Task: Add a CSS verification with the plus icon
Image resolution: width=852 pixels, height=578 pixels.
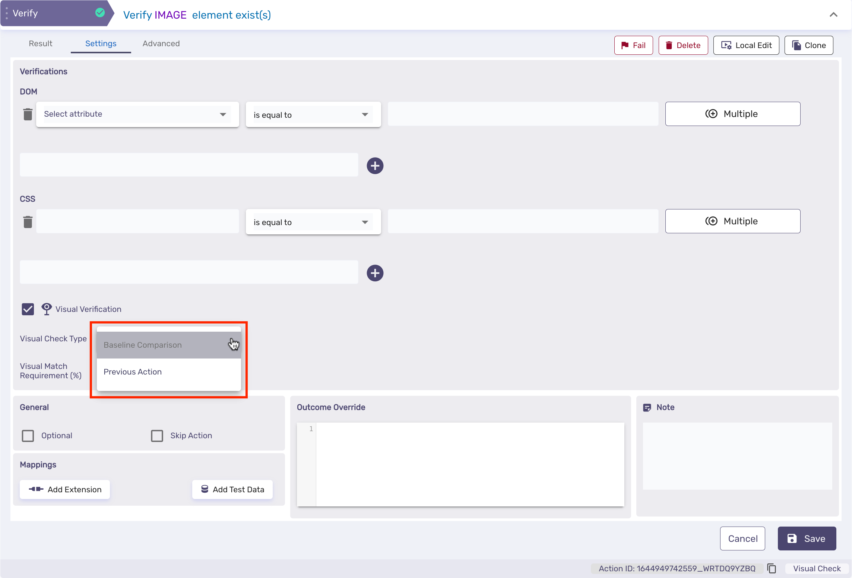Action: coord(375,273)
